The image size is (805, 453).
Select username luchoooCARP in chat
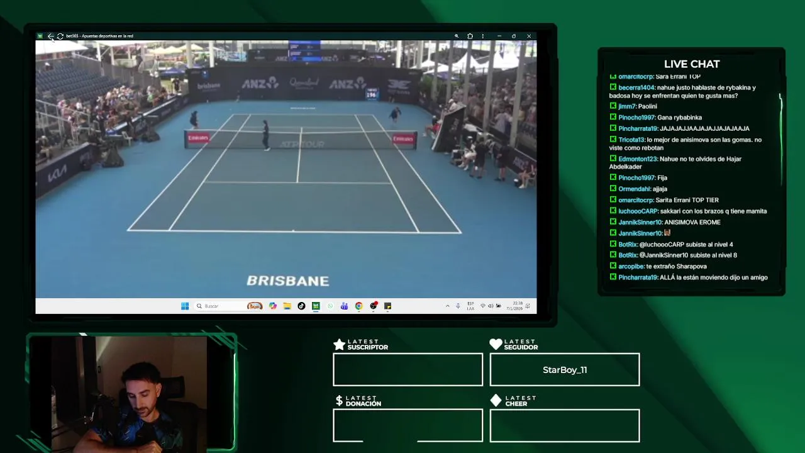pos(638,211)
